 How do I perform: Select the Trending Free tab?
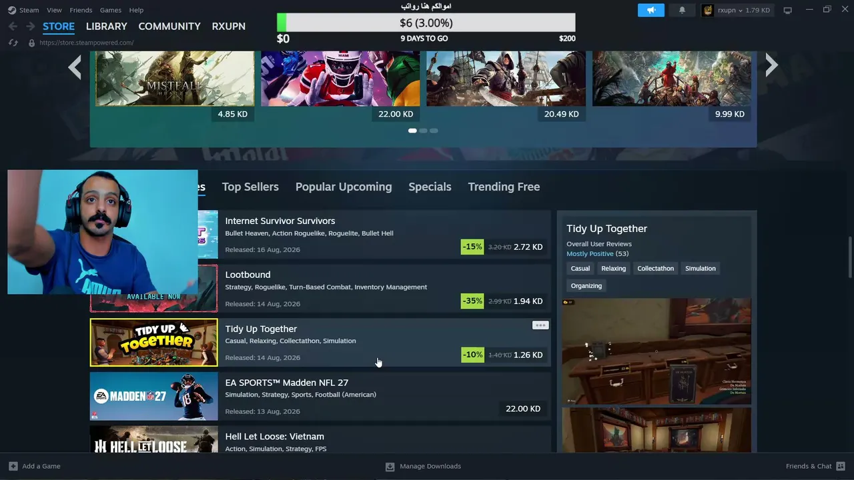[504, 187]
